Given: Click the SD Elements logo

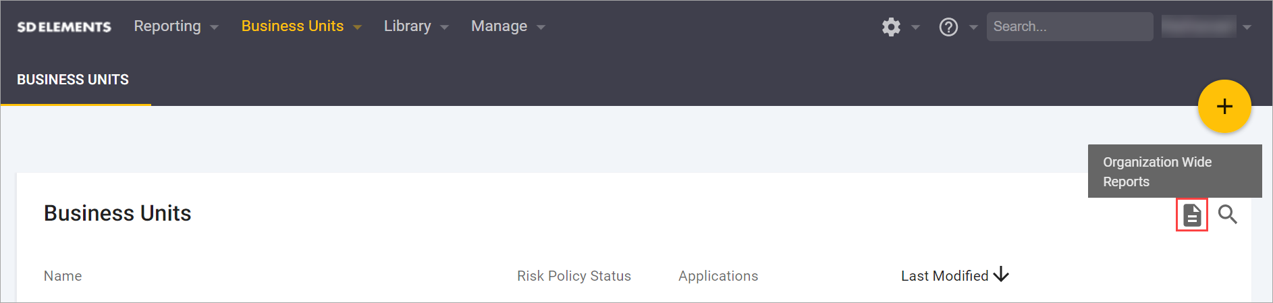Looking at the screenshot, I should click(64, 27).
